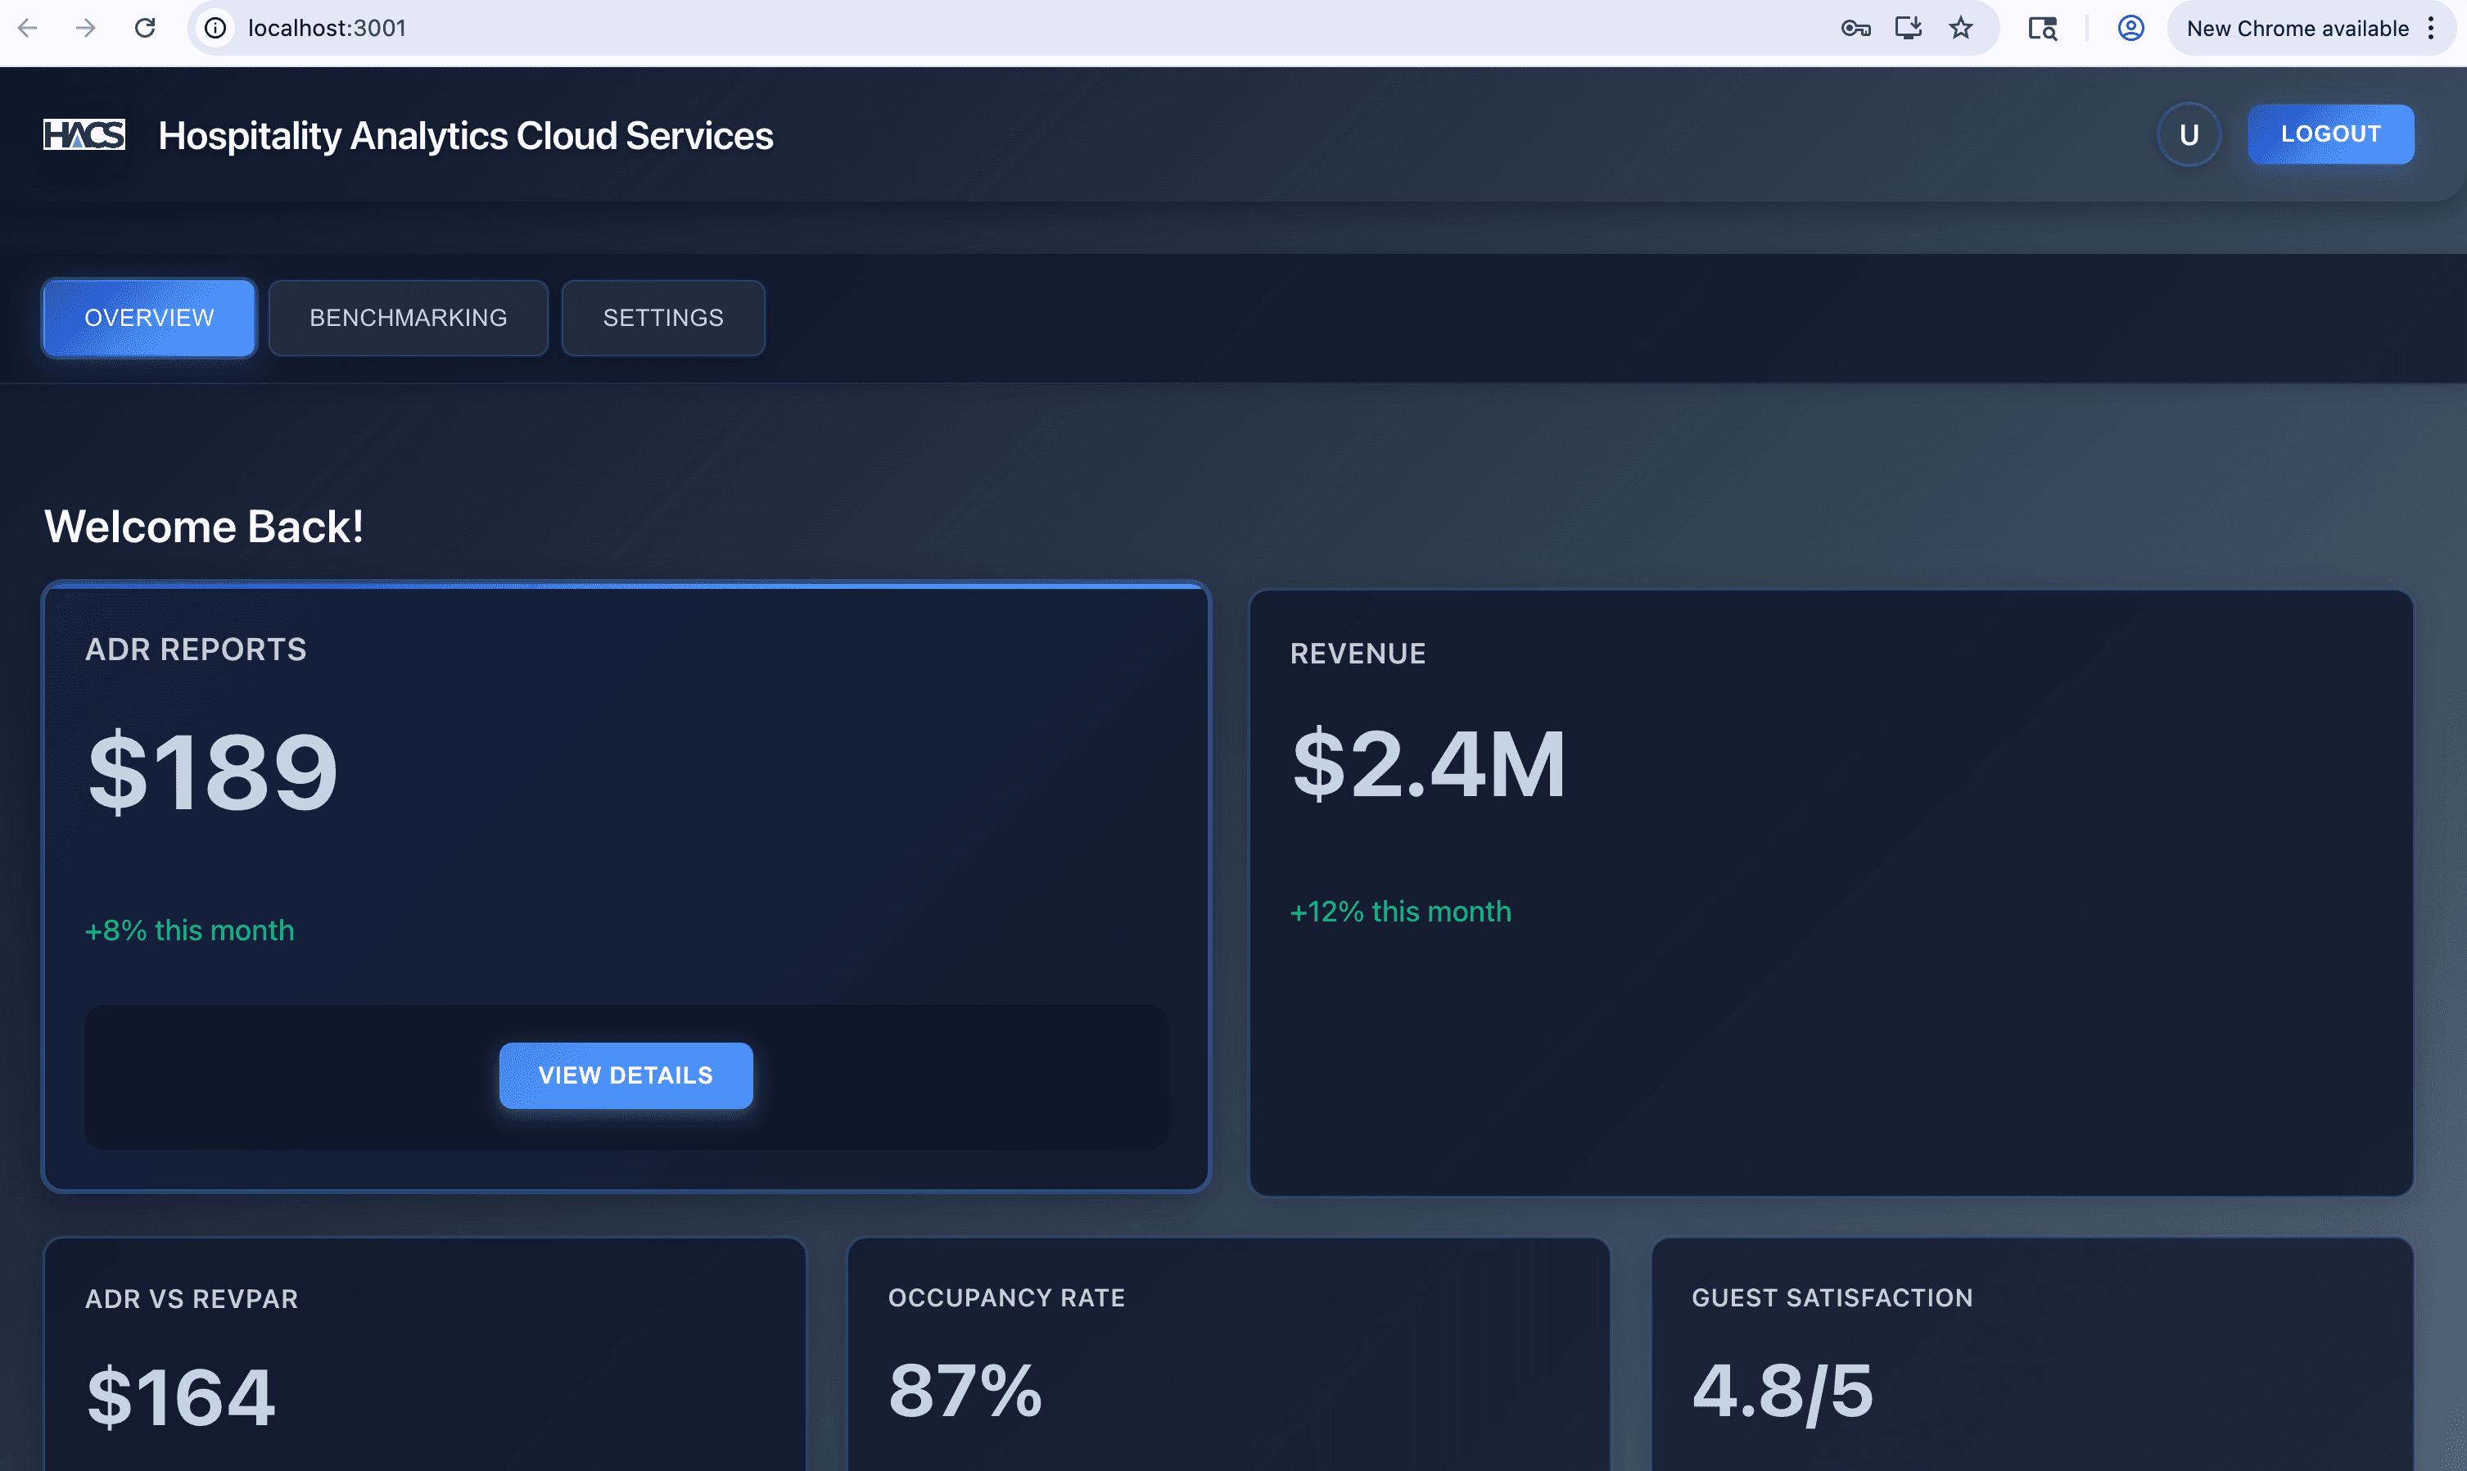Click the install app icon
Screen dimensions: 2467x1471
1909,28
